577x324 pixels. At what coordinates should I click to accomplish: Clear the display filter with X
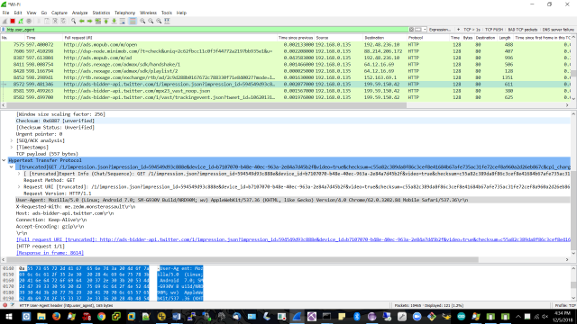point(411,30)
